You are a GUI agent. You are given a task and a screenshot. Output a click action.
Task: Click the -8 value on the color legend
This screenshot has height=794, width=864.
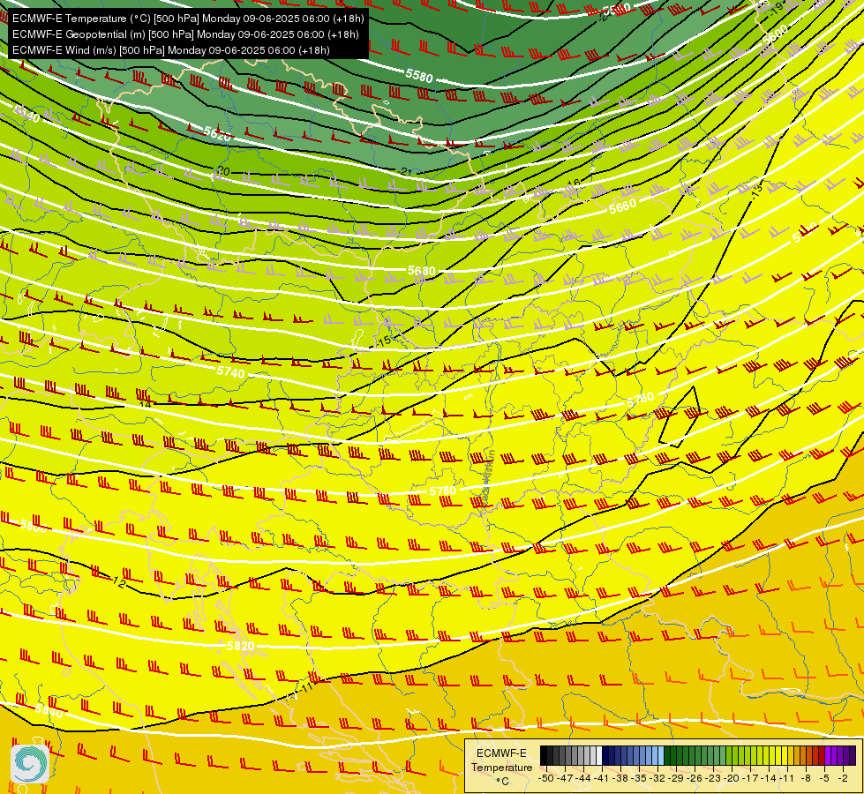pyautogui.click(x=806, y=778)
